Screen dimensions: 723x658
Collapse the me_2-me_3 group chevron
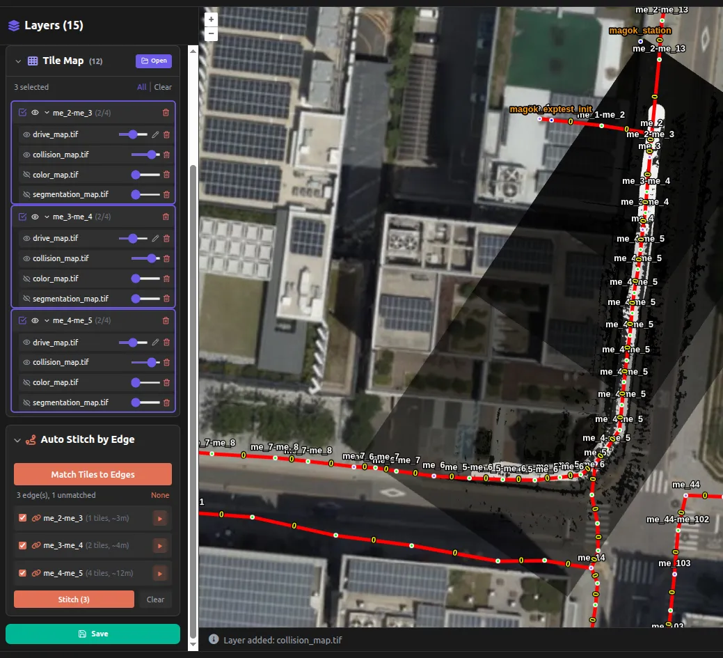[x=47, y=113]
